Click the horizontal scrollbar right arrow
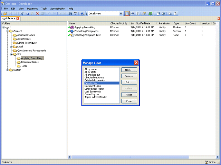221x165 pixels. [217, 157]
